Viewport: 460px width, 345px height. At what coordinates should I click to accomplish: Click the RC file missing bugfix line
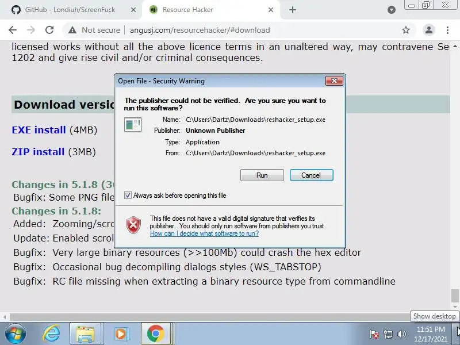tap(204, 281)
